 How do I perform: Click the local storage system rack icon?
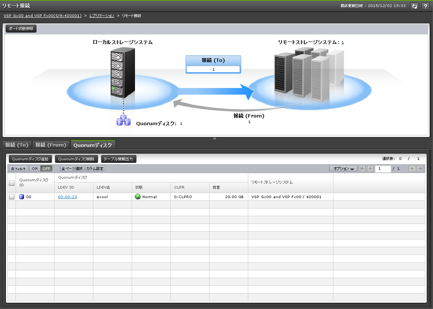(121, 74)
